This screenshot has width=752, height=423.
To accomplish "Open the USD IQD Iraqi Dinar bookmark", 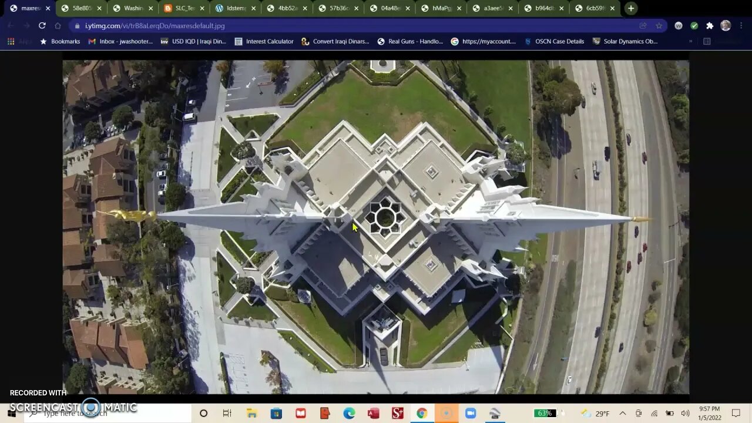I will 193,42.
